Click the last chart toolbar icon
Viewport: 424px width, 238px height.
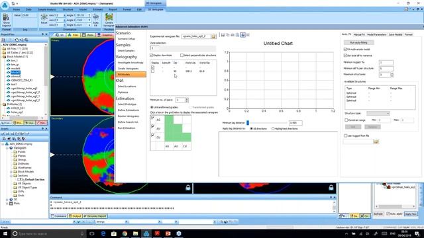pos(248,35)
